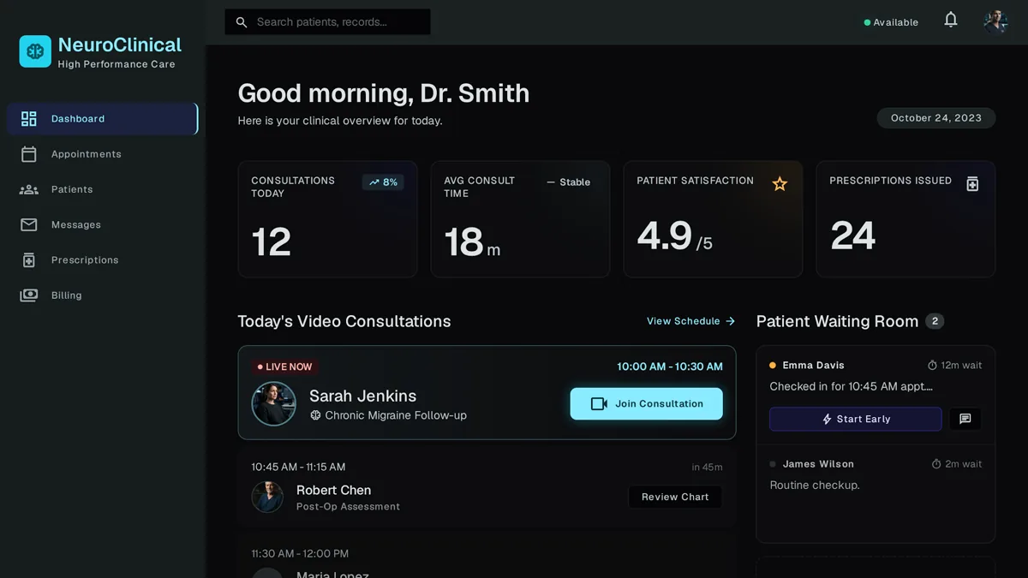Screen dimensions: 1028x578
Task: Click the Messages envelope icon
Action: coord(29,224)
